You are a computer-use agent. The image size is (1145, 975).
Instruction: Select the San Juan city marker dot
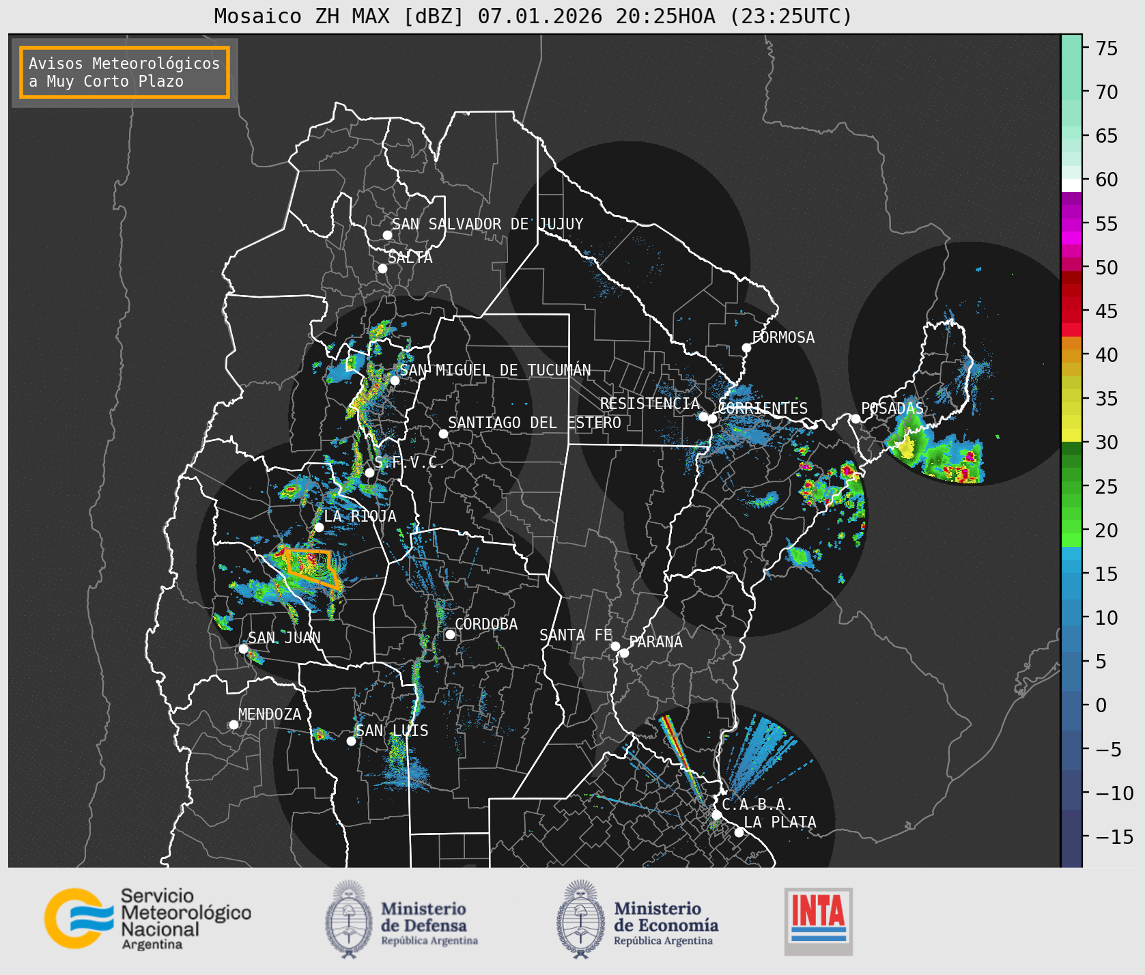point(243,649)
